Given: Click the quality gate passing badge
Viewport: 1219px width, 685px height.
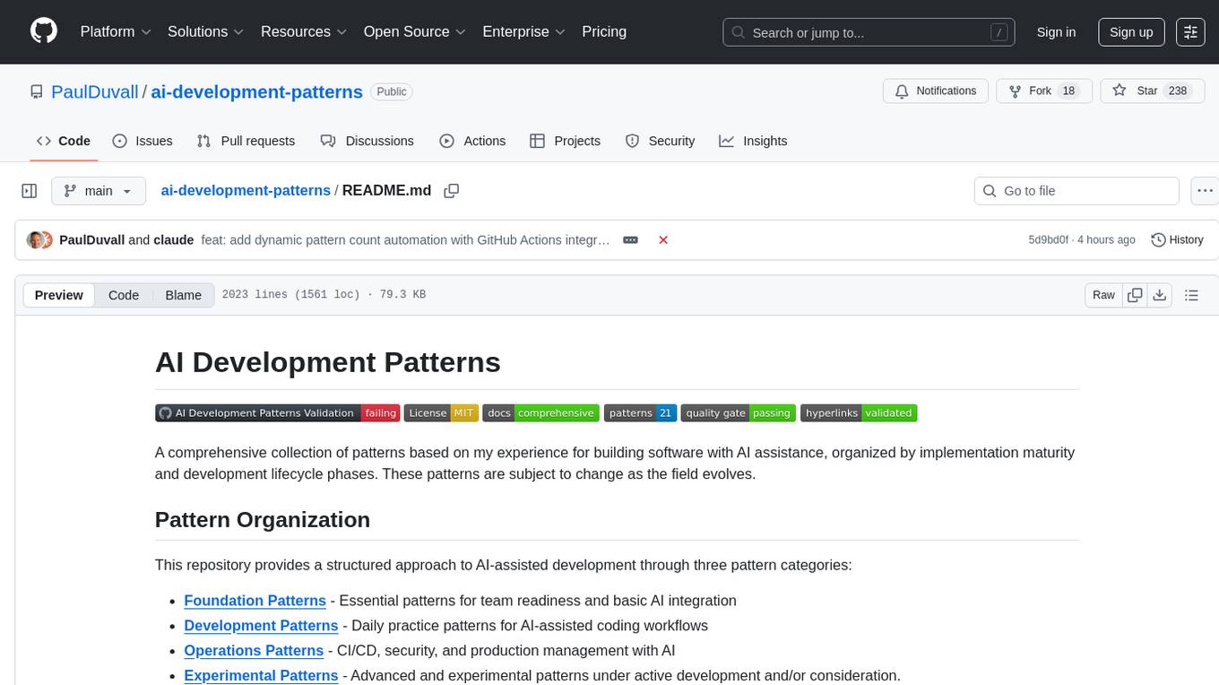Looking at the screenshot, I should pyautogui.click(x=738, y=413).
